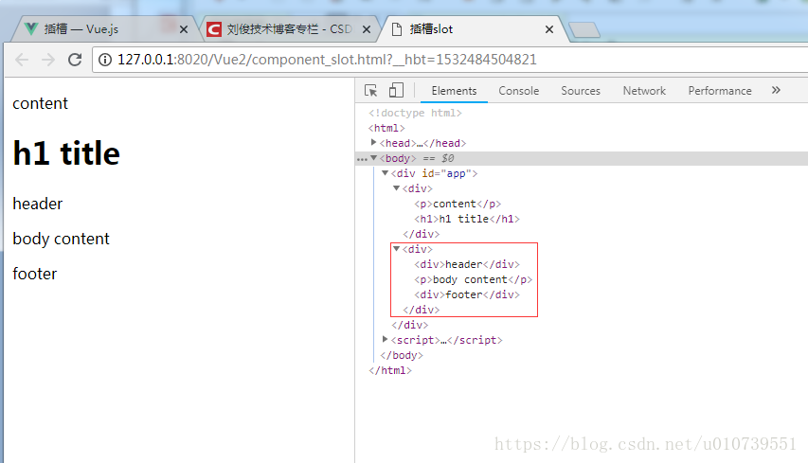
Task: Open the Console panel tab
Action: [518, 91]
